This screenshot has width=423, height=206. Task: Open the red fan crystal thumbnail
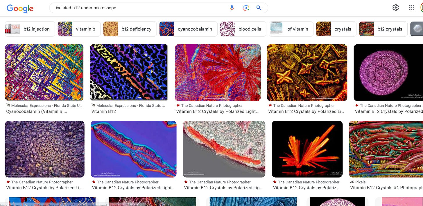tap(218, 73)
